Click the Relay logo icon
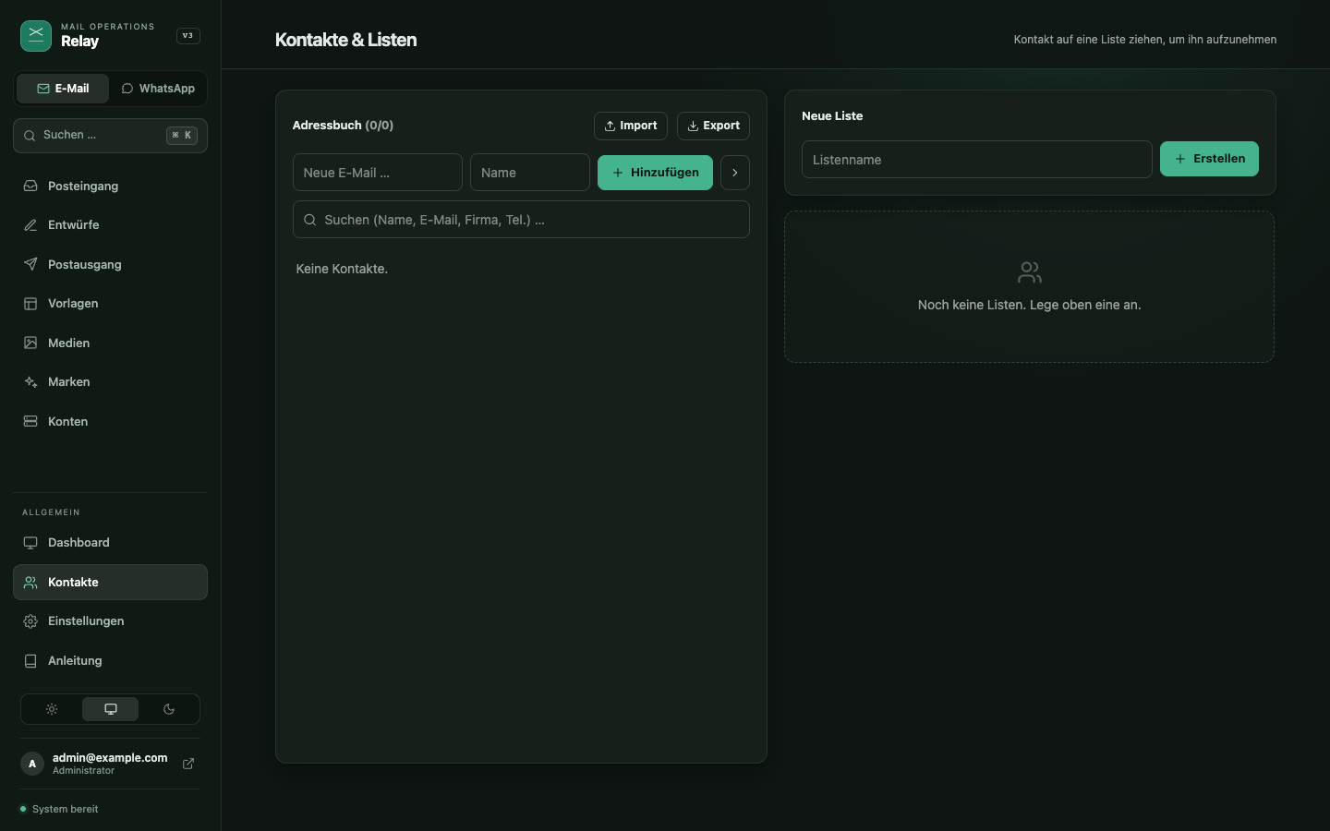The image size is (1330, 831). point(36,36)
